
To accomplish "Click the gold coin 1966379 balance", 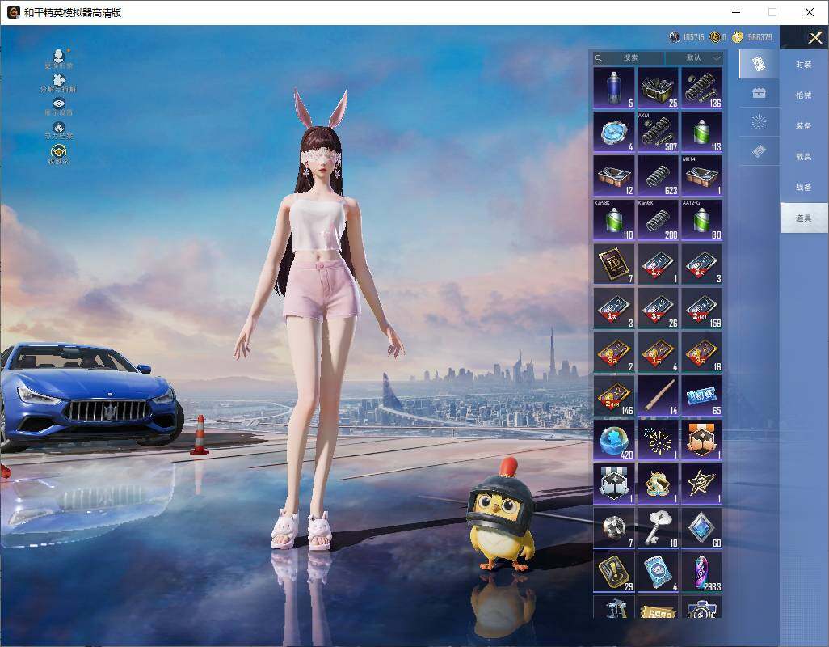I will pyautogui.click(x=752, y=37).
